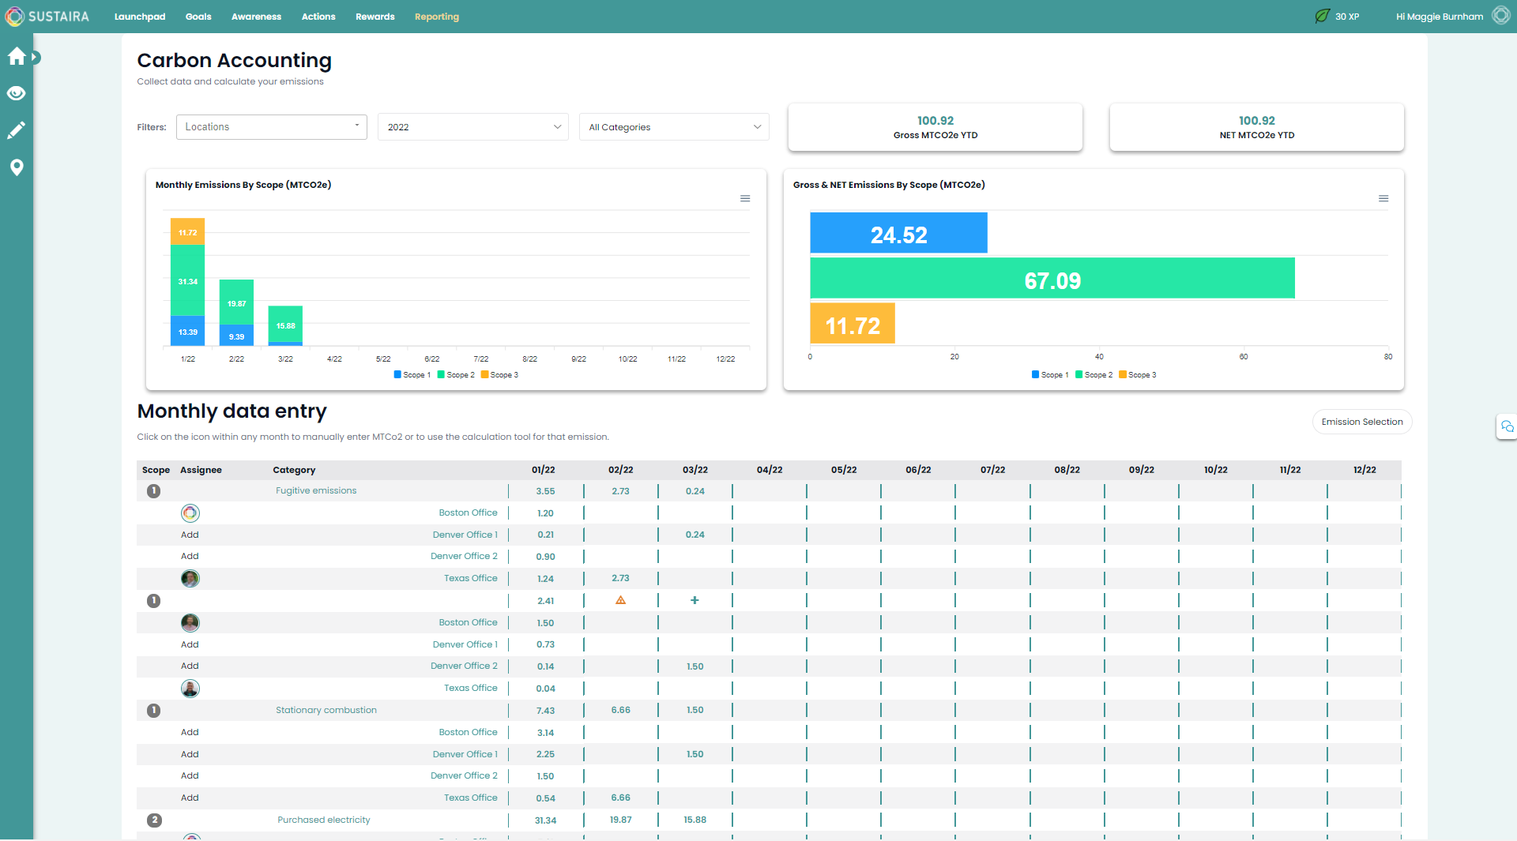Image resolution: width=1517 pixels, height=841 pixels.
Task: Open Stationary combustion category link
Action: pyautogui.click(x=326, y=711)
